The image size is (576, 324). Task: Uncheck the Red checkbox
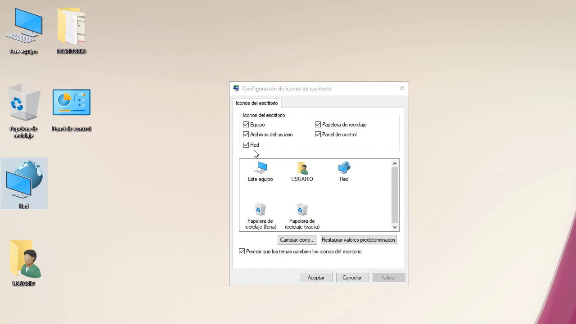(x=246, y=145)
